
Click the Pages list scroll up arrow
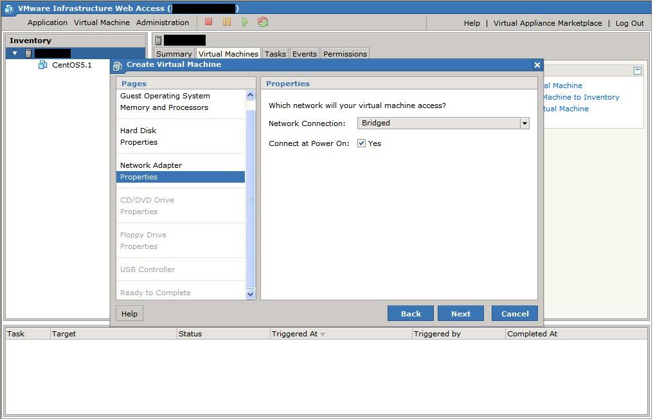(x=250, y=95)
